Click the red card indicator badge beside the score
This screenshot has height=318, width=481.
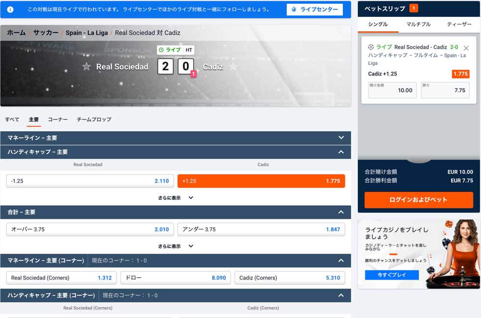(x=193, y=74)
